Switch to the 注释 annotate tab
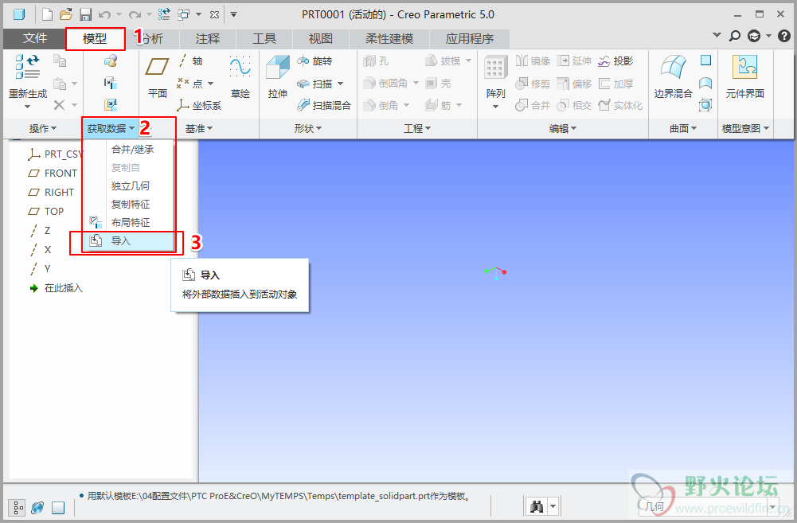This screenshot has width=797, height=523. coord(207,39)
